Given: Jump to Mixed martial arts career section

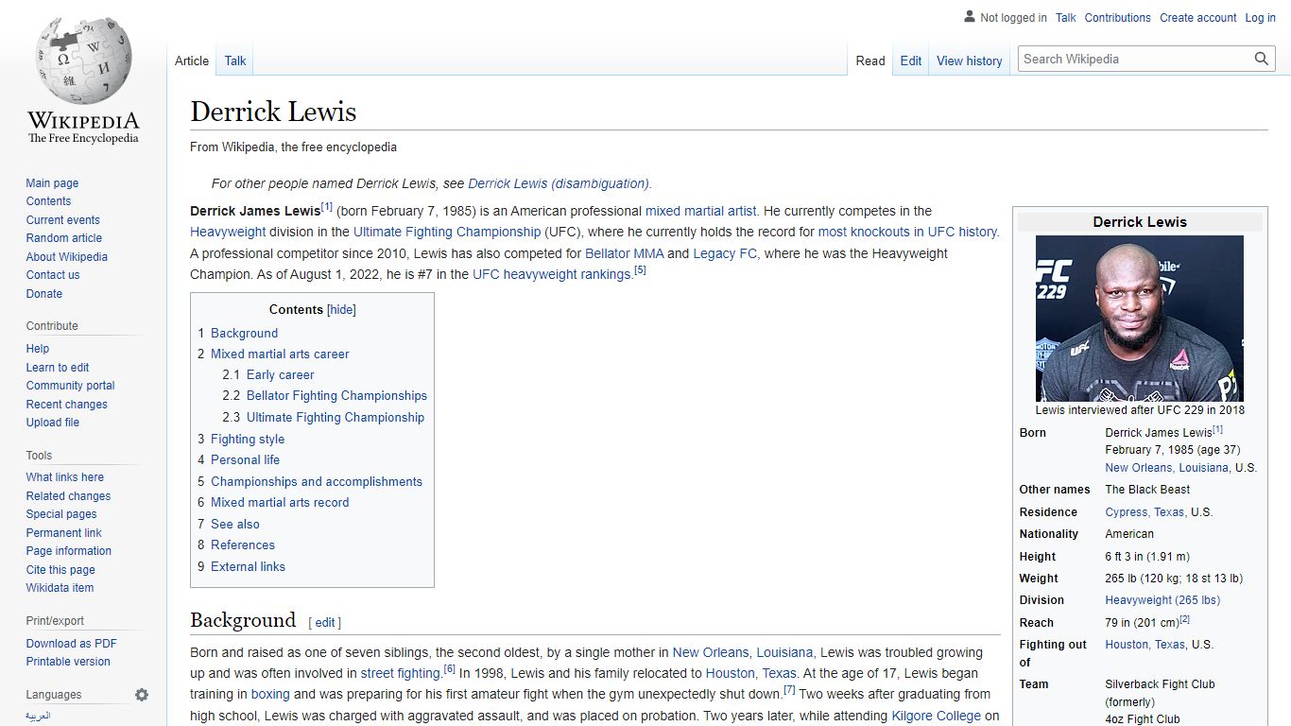Looking at the screenshot, I should coord(280,354).
